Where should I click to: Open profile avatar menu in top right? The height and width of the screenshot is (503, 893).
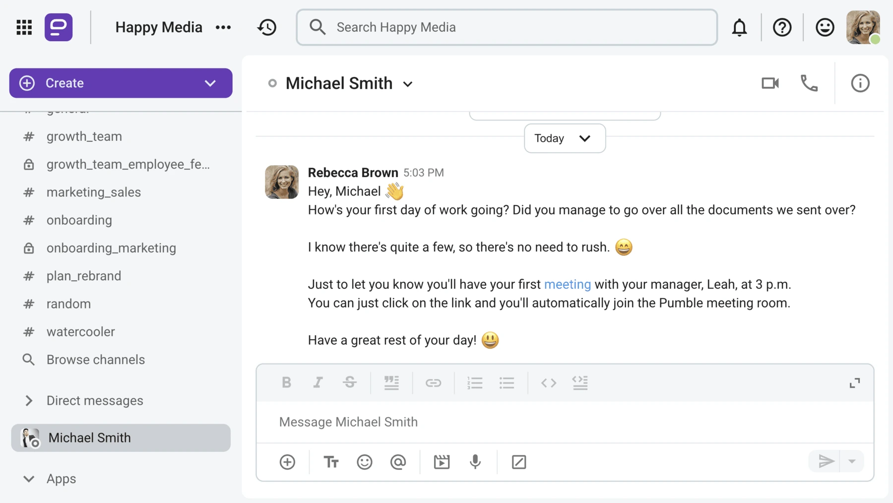[x=863, y=27]
